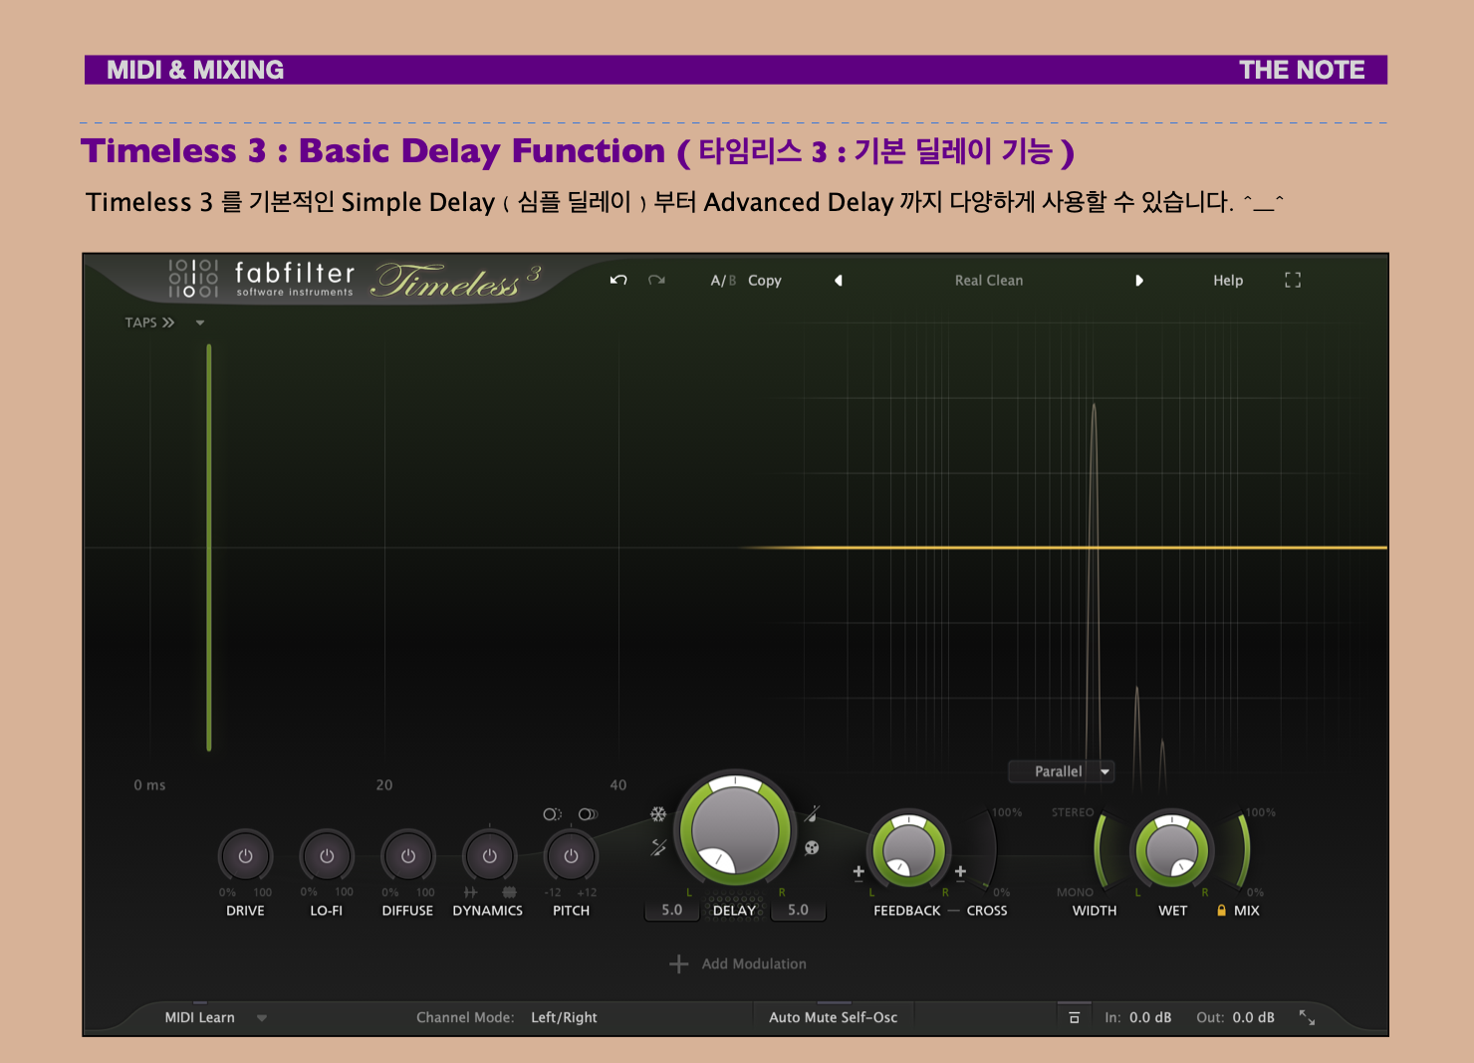
Task: Click the yellow filter line in display
Action: coord(1063,547)
